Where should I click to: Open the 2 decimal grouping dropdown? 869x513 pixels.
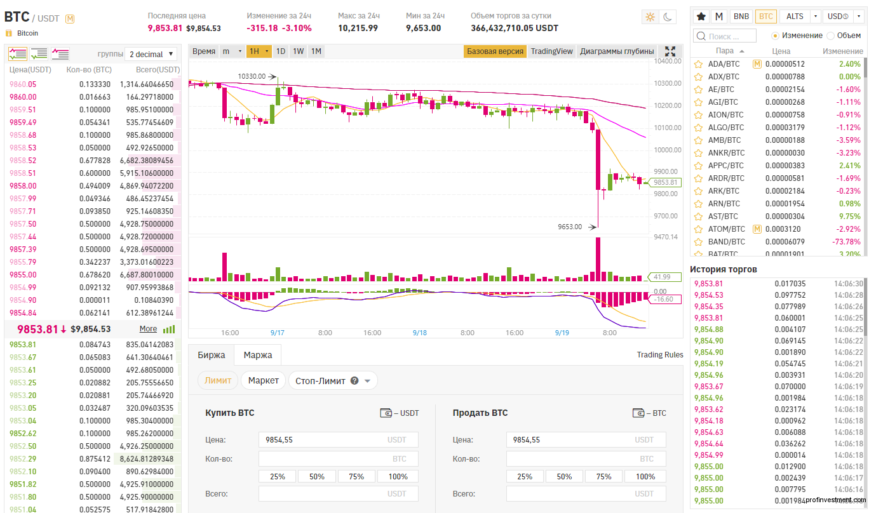150,54
